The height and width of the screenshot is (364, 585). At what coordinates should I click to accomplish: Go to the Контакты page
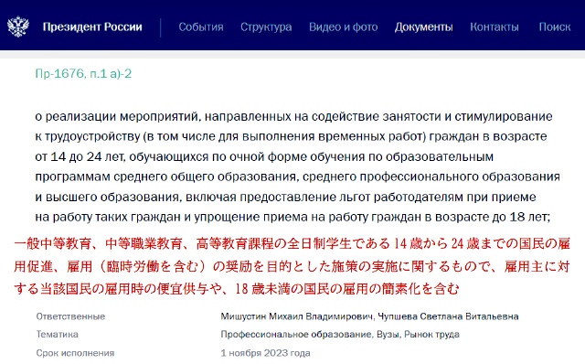[495, 27]
